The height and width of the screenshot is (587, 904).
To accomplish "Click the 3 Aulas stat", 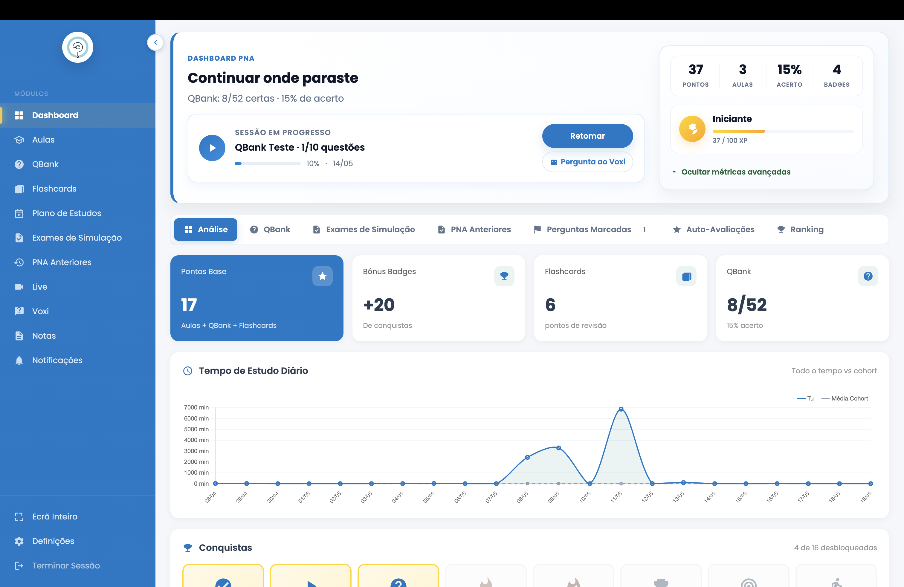I will [742, 75].
